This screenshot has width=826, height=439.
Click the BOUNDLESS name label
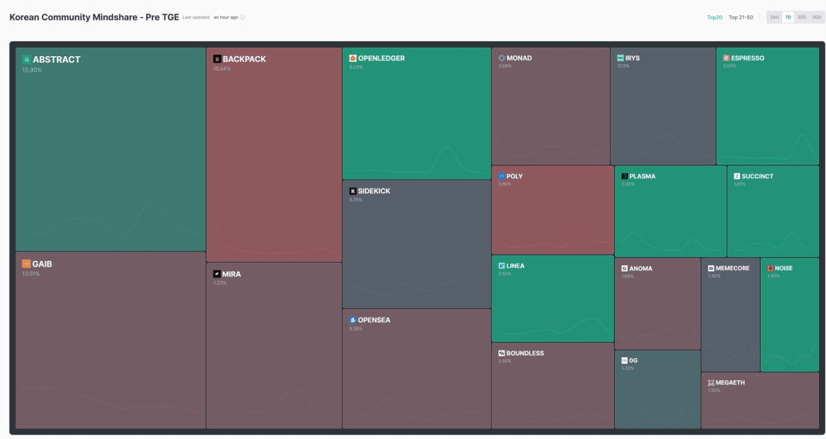[x=525, y=354]
